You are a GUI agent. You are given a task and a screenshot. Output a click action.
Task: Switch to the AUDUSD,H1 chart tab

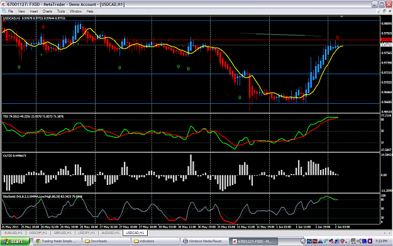110,233
